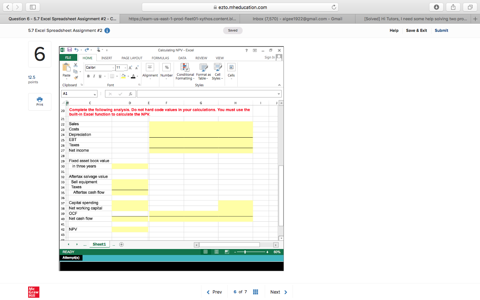480x300 pixels.
Task: Click the Submit link at the top right
Action: (441, 30)
